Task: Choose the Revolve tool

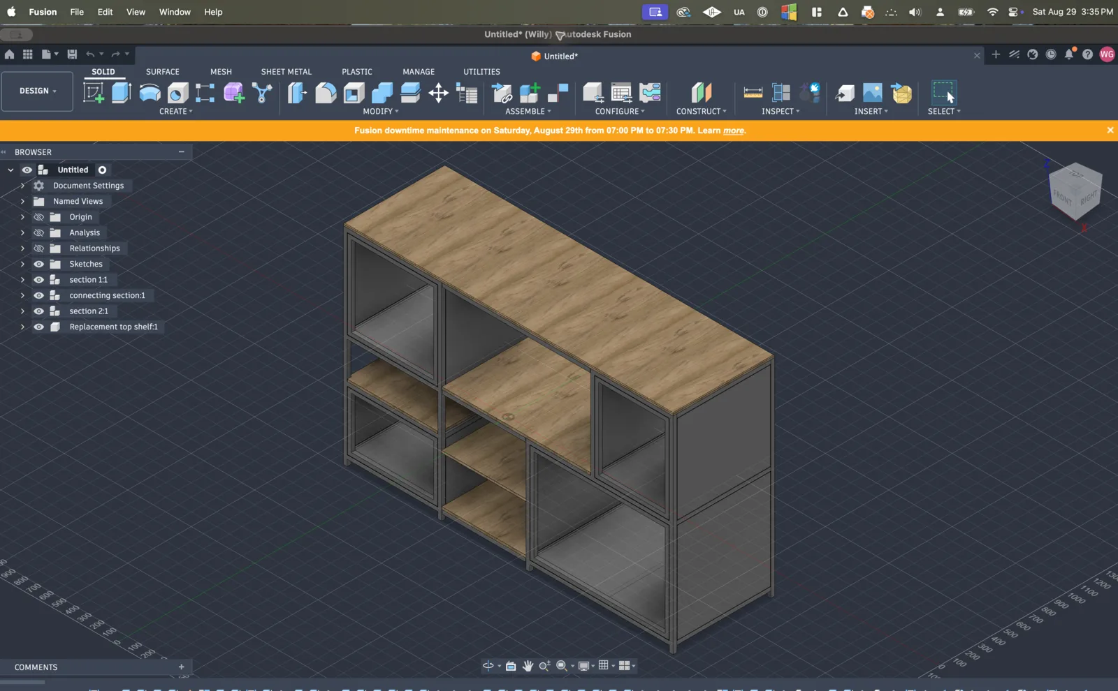Action: [x=150, y=93]
